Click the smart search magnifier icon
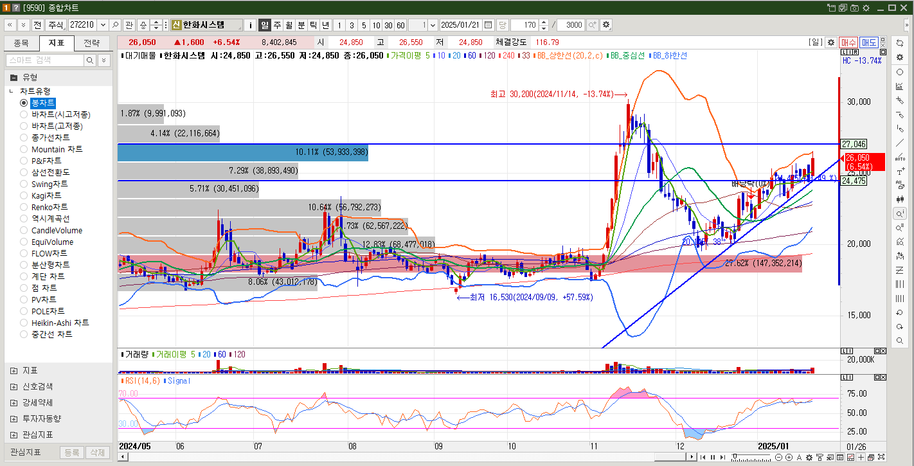 pyautogui.click(x=90, y=60)
